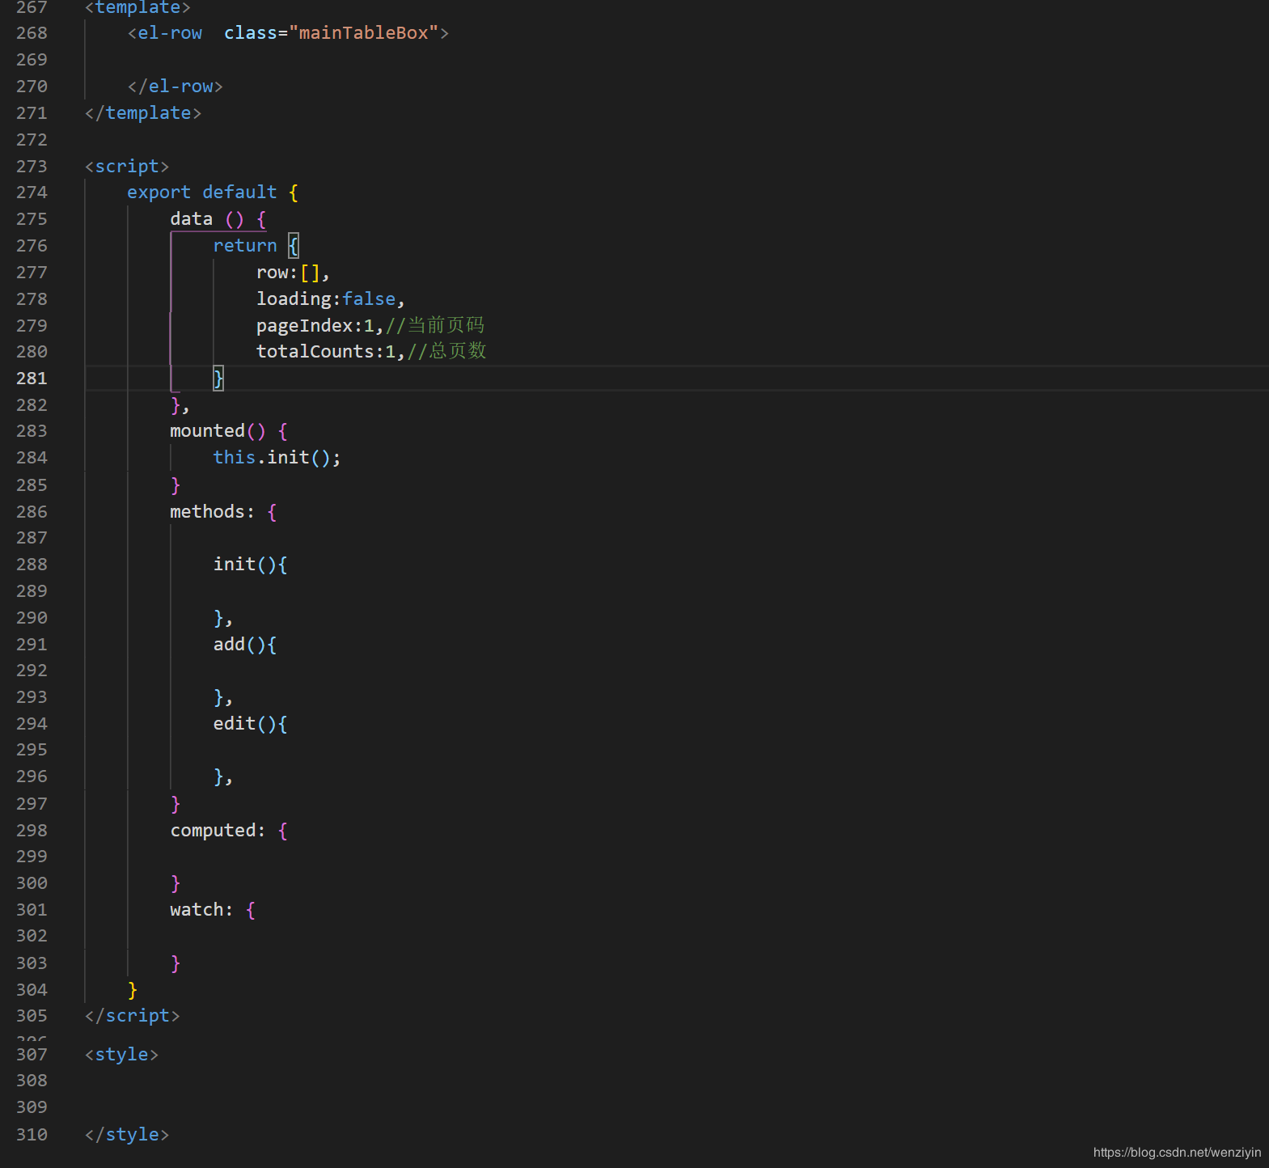Click the "init(){" method definition
This screenshot has height=1168, width=1269.
pyautogui.click(x=250, y=565)
